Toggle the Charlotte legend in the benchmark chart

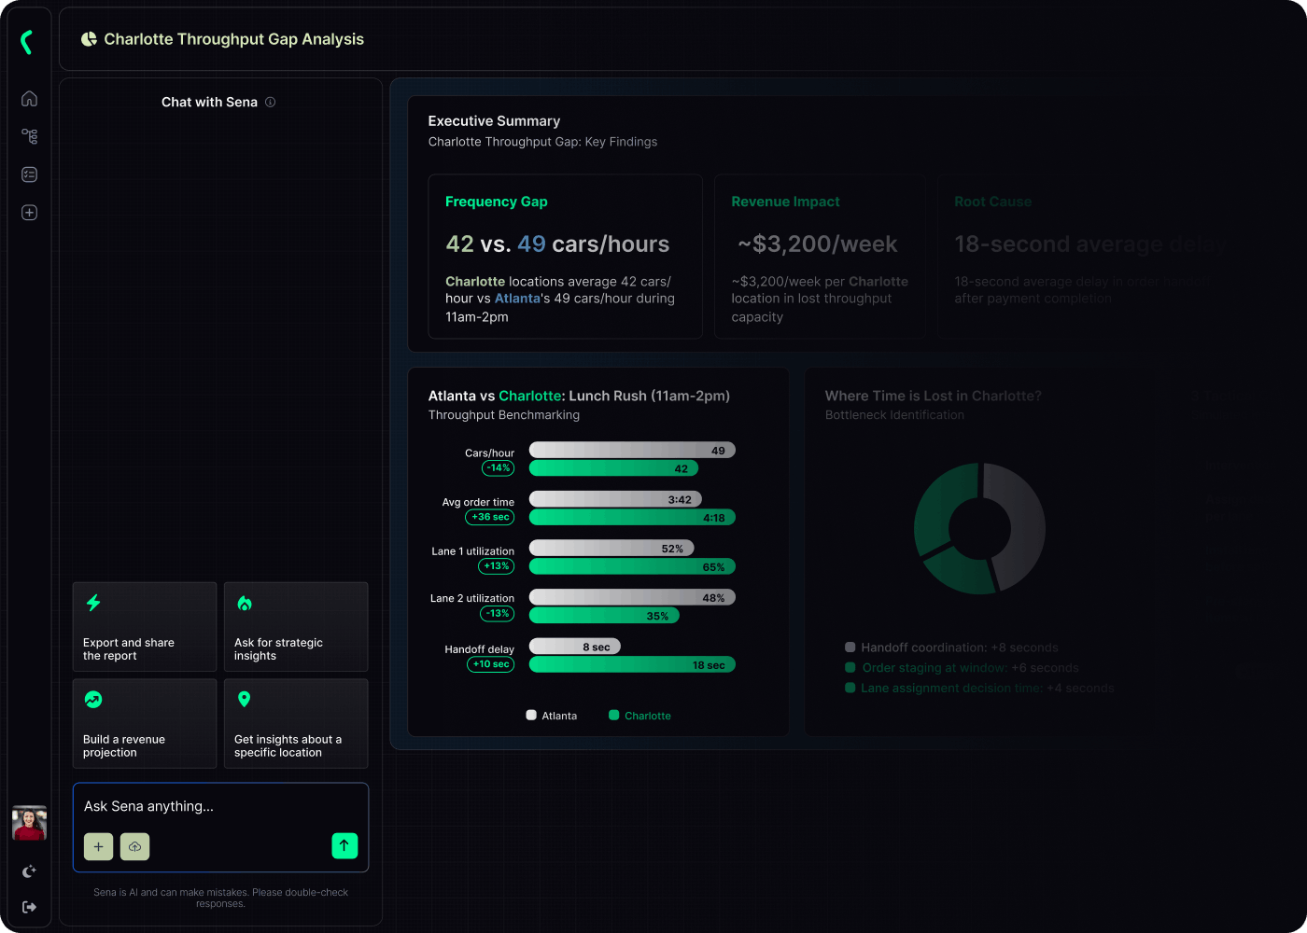(x=639, y=716)
